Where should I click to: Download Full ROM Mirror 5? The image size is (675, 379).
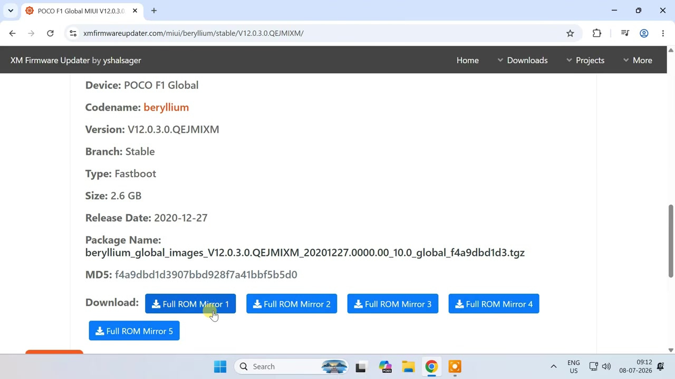tap(134, 331)
